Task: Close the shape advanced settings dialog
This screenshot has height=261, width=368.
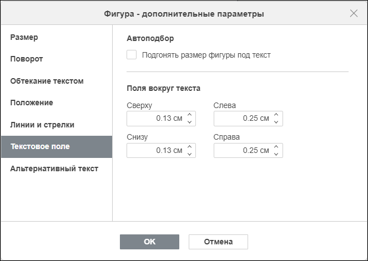Action: pos(354,13)
